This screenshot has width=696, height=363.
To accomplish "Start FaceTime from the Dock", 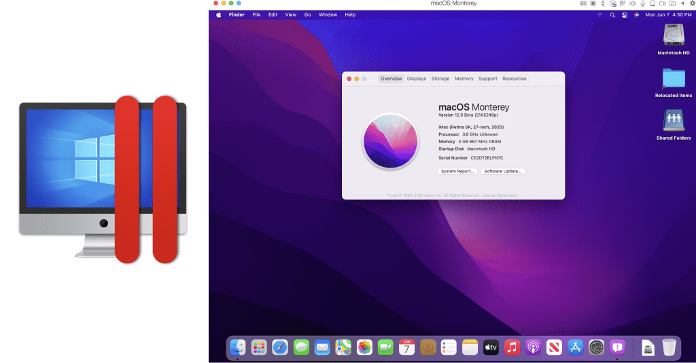I will 385,347.
